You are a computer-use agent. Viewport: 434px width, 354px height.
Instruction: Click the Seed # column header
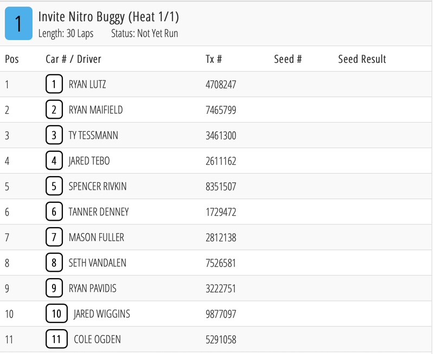(x=288, y=59)
